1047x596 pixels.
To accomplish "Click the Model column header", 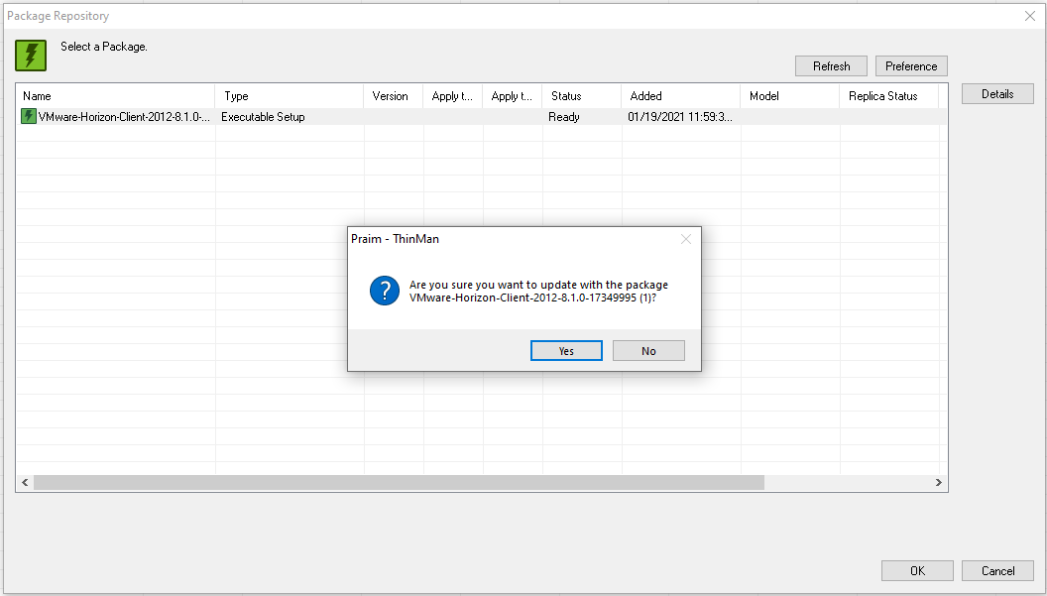I will [x=790, y=96].
